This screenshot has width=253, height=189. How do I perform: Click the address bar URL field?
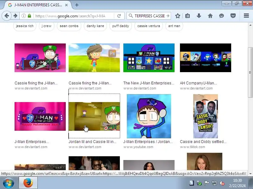(x=73, y=16)
